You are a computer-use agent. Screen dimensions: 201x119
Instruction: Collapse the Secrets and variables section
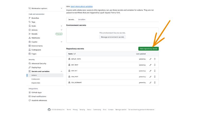coord(61,71)
